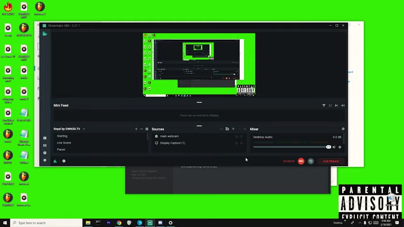Select the Live Scene scene
404x227 pixels.
(64, 143)
